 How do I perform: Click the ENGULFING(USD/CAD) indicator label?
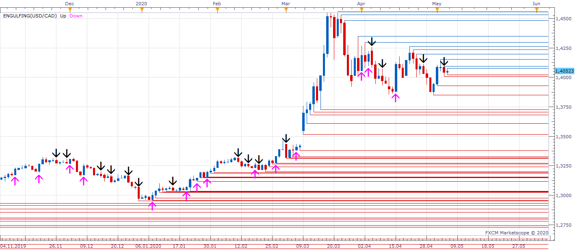click(x=30, y=16)
